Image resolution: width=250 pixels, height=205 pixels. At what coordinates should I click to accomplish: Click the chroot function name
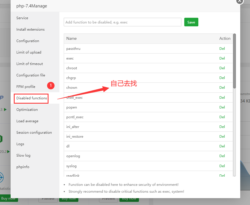pos(72,68)
